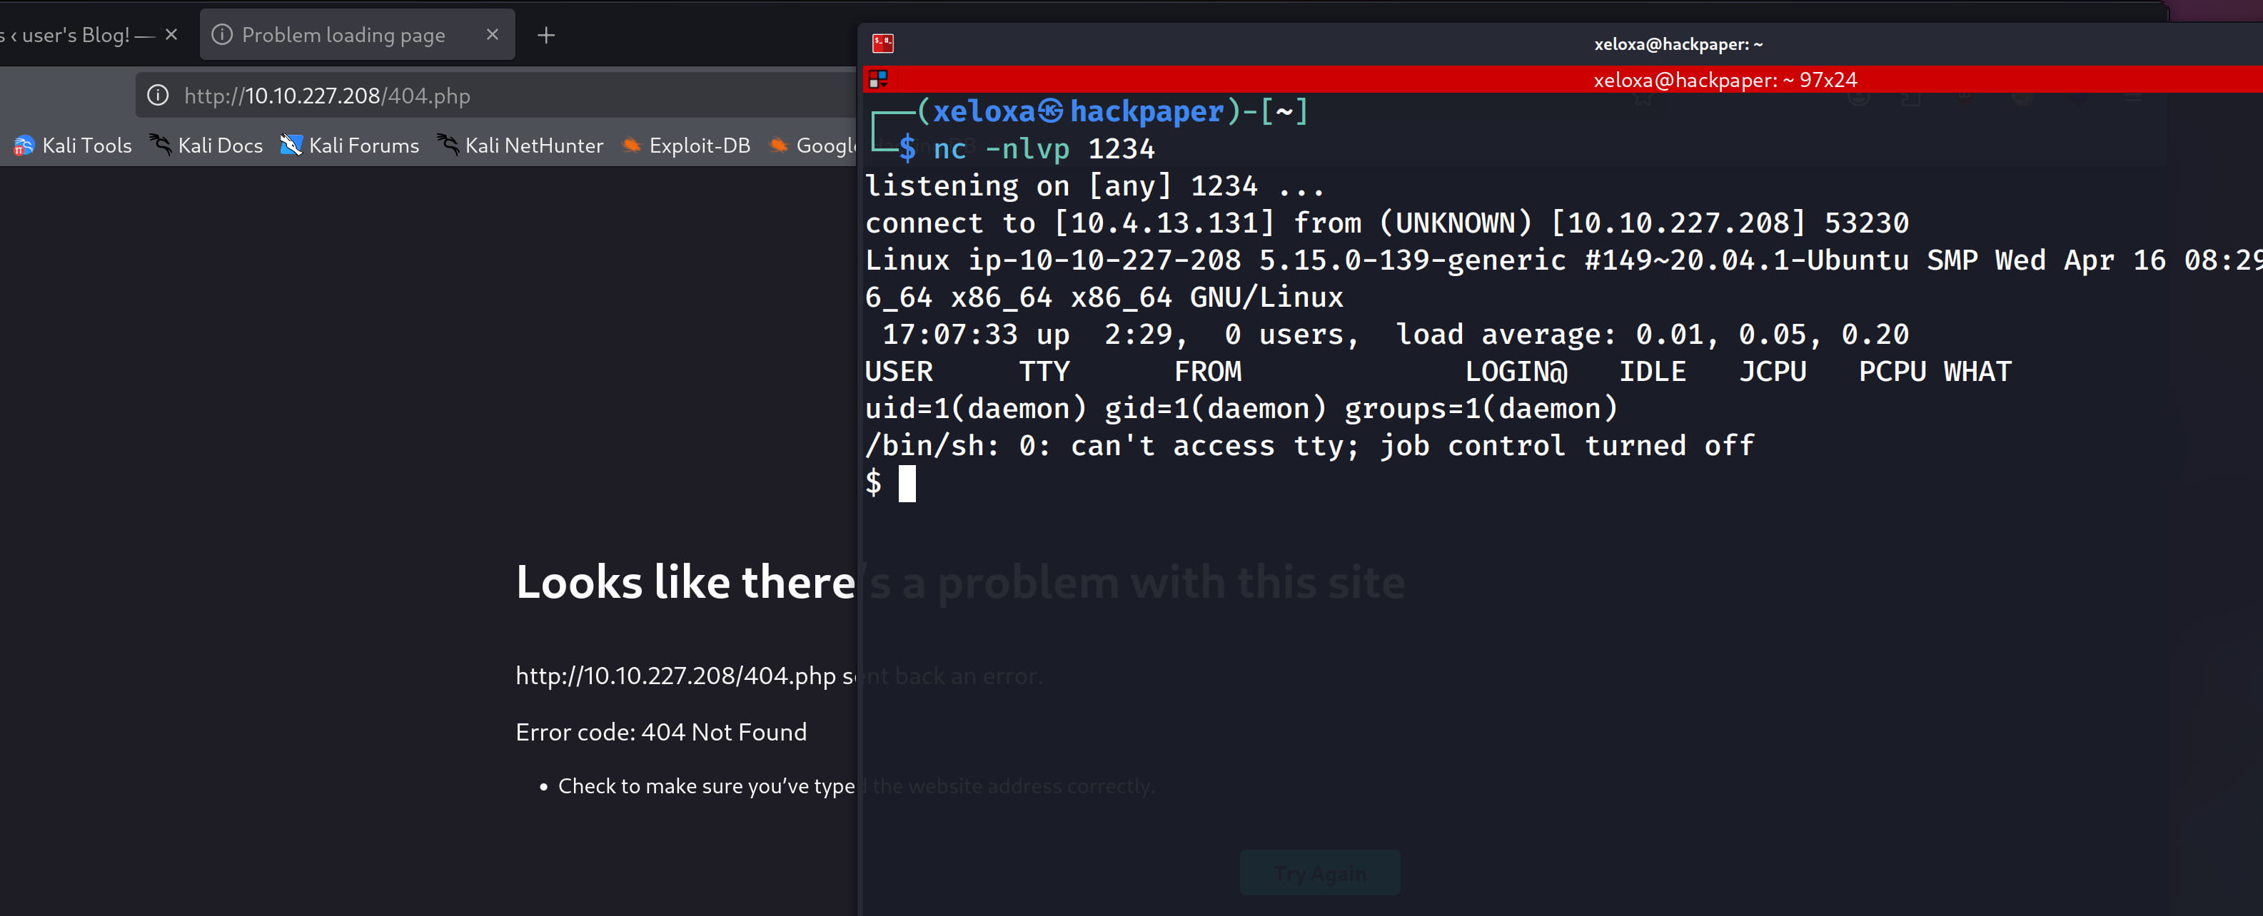Image resolution: width=2263 pixels, height=916 pixels.
Task: Click the reverse shell $ prompt cursor
Action: 907,484
